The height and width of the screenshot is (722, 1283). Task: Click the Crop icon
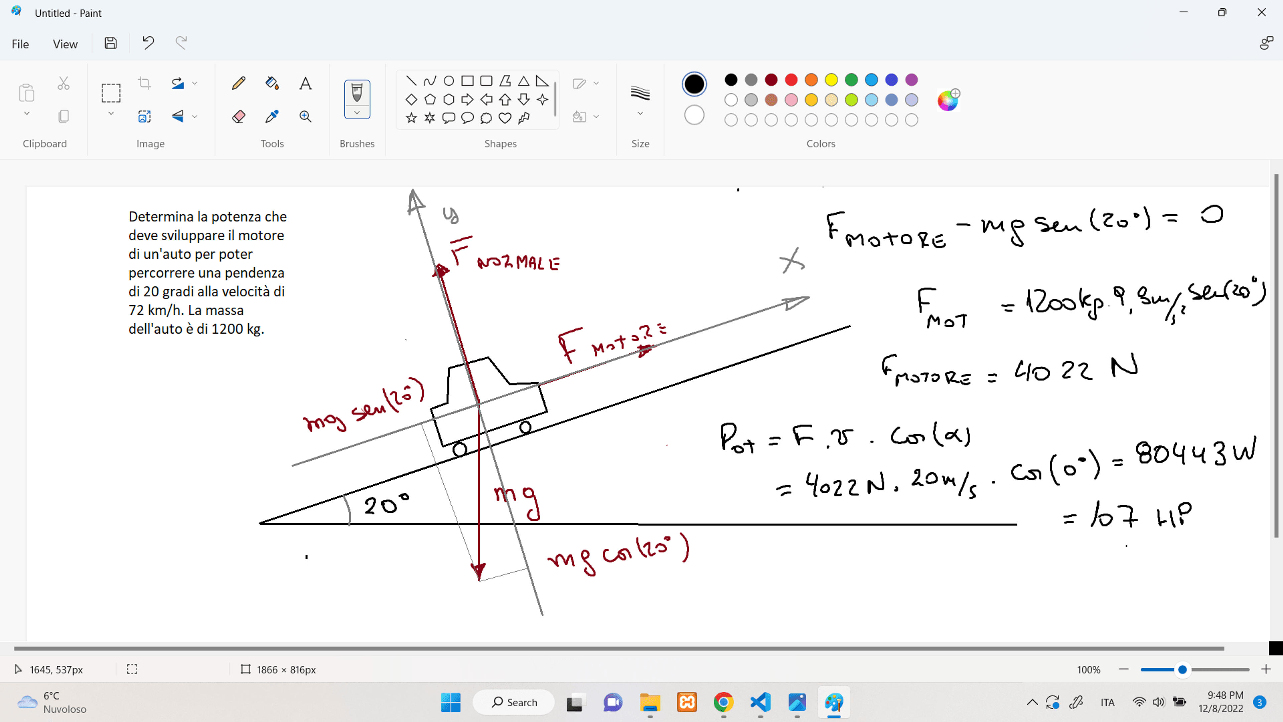[x=144, y=83]
